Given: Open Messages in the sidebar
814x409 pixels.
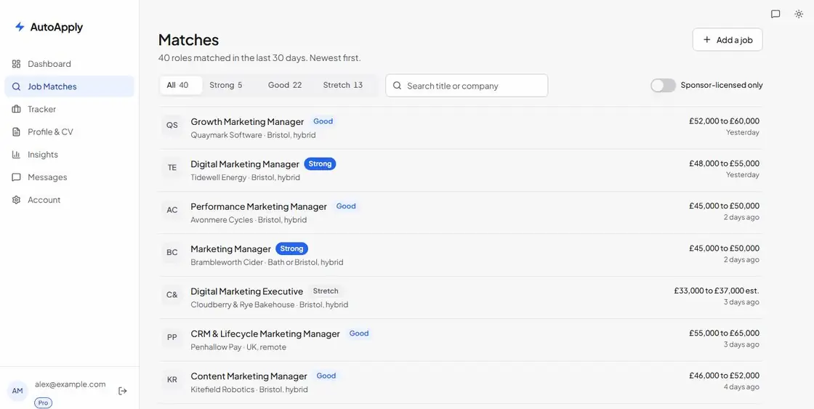Looking at the screenshot, I should pyautogui.click(x=69, y=177).
